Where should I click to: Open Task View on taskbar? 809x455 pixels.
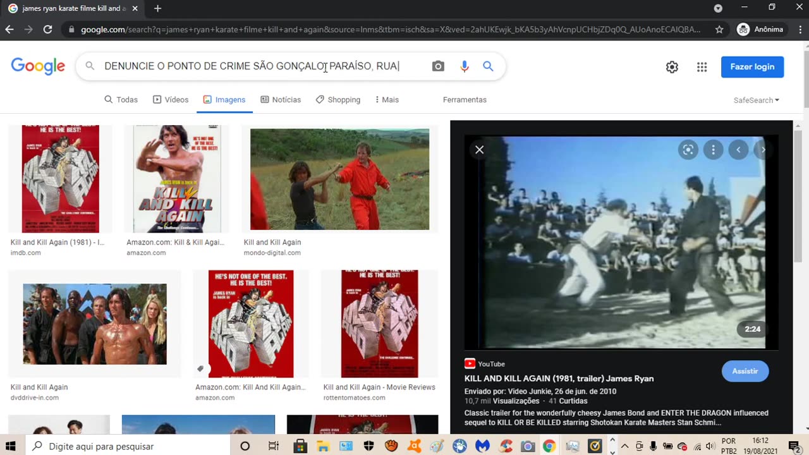[274, 446]
